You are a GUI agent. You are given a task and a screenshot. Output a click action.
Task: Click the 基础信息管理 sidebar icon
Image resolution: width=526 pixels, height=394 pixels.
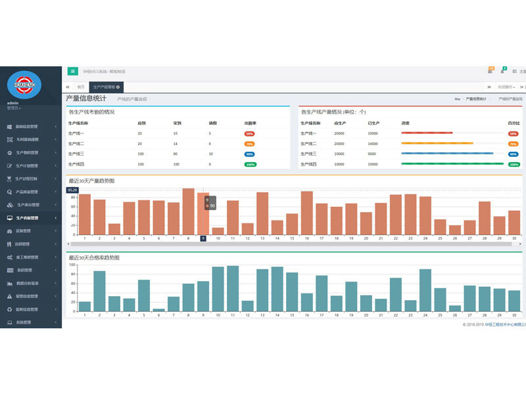[9, 127]
